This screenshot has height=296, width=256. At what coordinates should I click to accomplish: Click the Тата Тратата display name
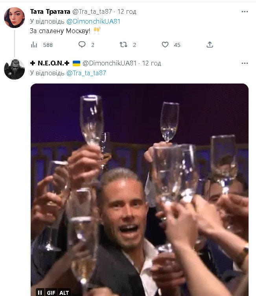click(50, 12)
